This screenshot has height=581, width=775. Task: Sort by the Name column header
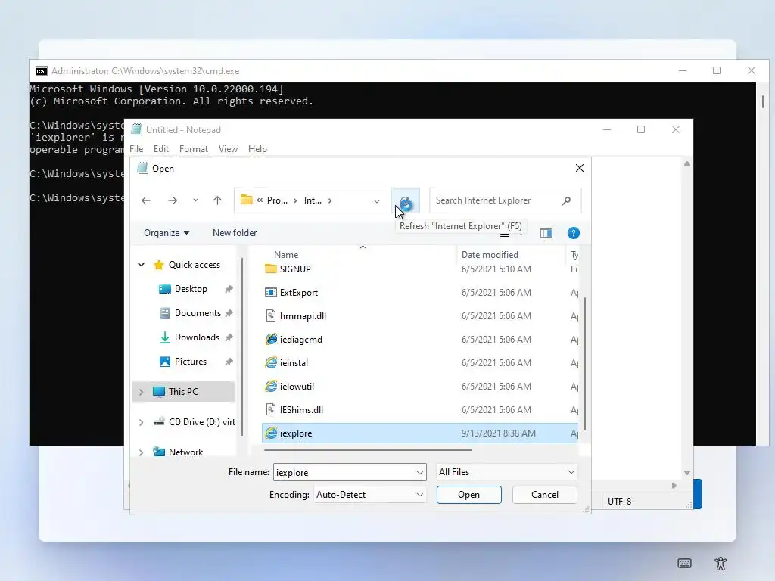point(286,255)
